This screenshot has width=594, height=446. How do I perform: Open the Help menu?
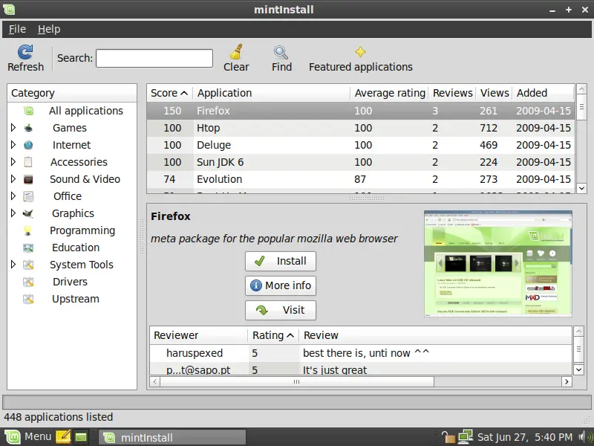(49, 29)
